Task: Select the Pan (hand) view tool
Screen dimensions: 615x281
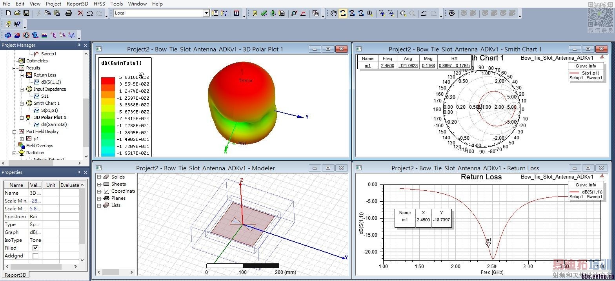Action: point(334,13)
